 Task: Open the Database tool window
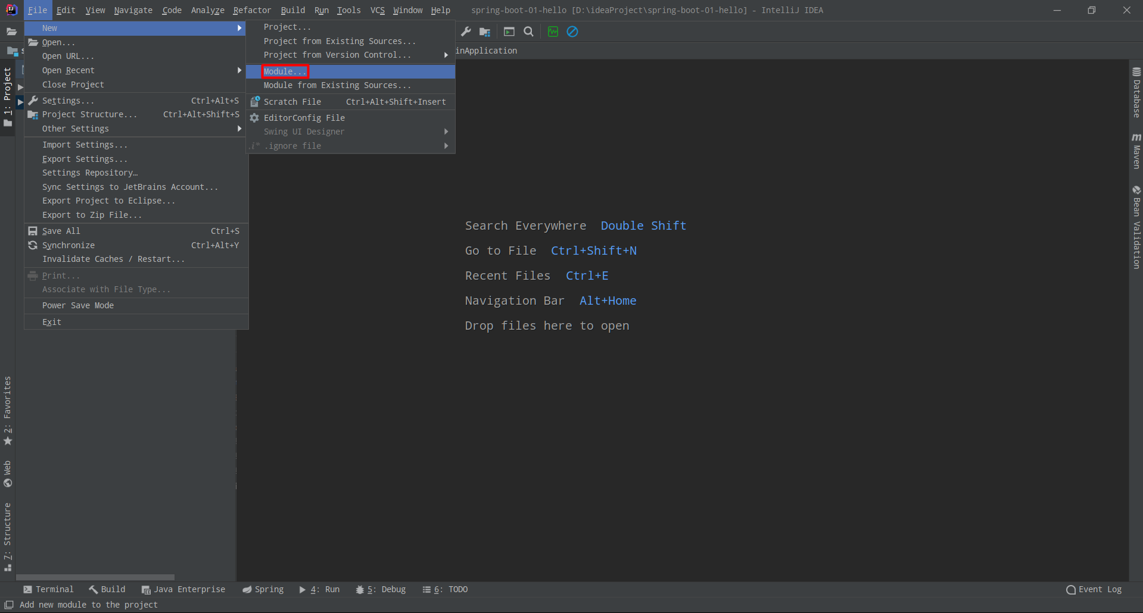click(x=1136, y=92)
